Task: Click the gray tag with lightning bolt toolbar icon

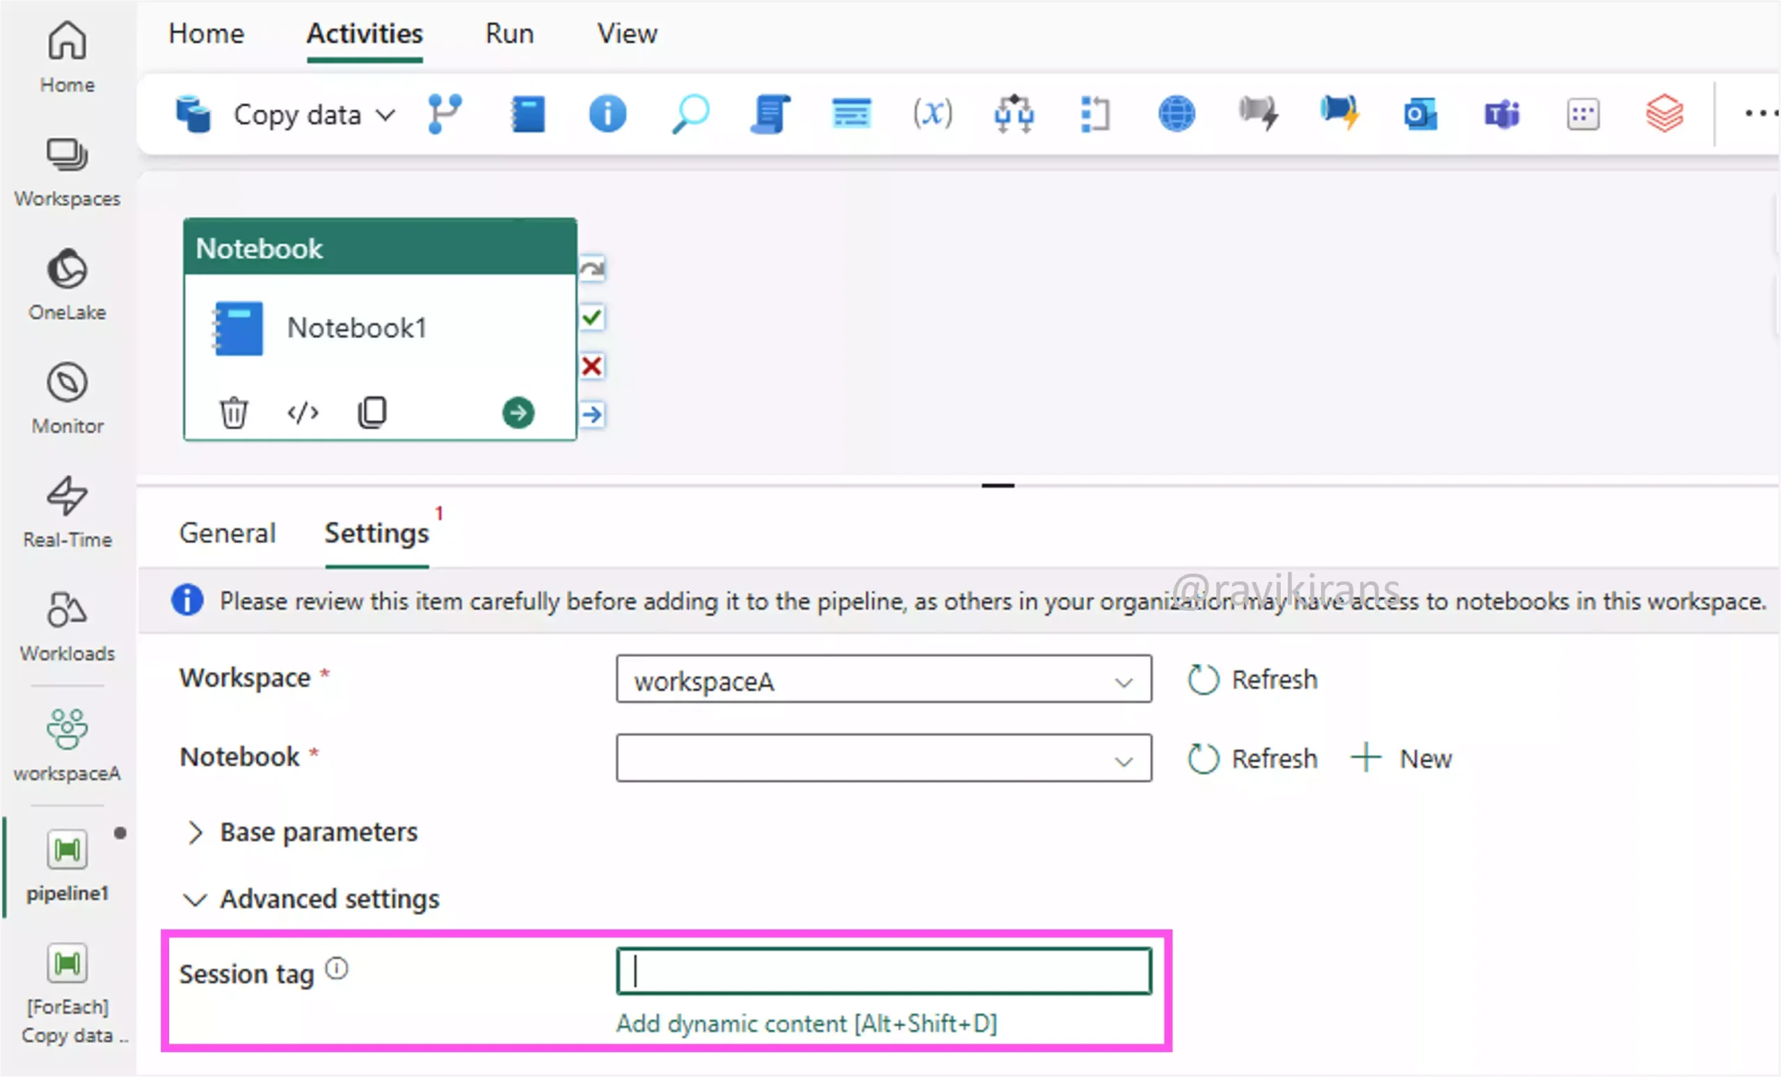Action: pyautogui.click(x=1258, y=114)
